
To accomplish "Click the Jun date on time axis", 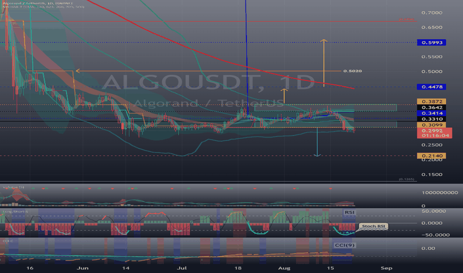I will click(82, 268).
